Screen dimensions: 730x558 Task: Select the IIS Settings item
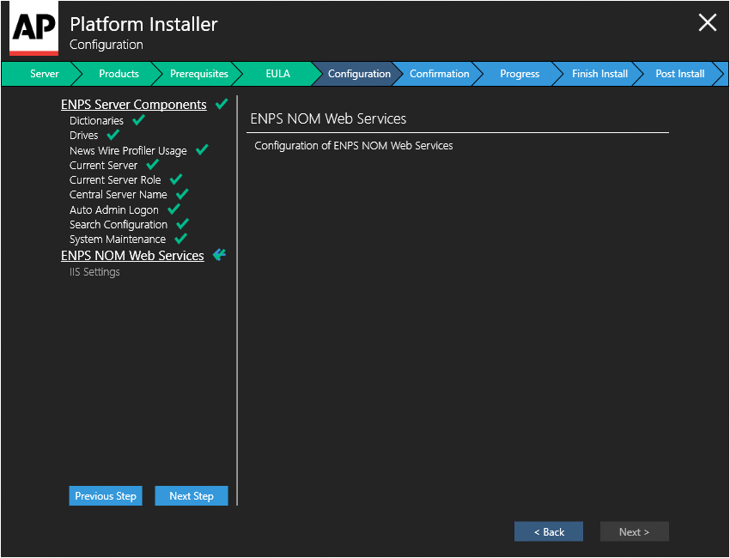pyautogui.click(x=94, y=272)
